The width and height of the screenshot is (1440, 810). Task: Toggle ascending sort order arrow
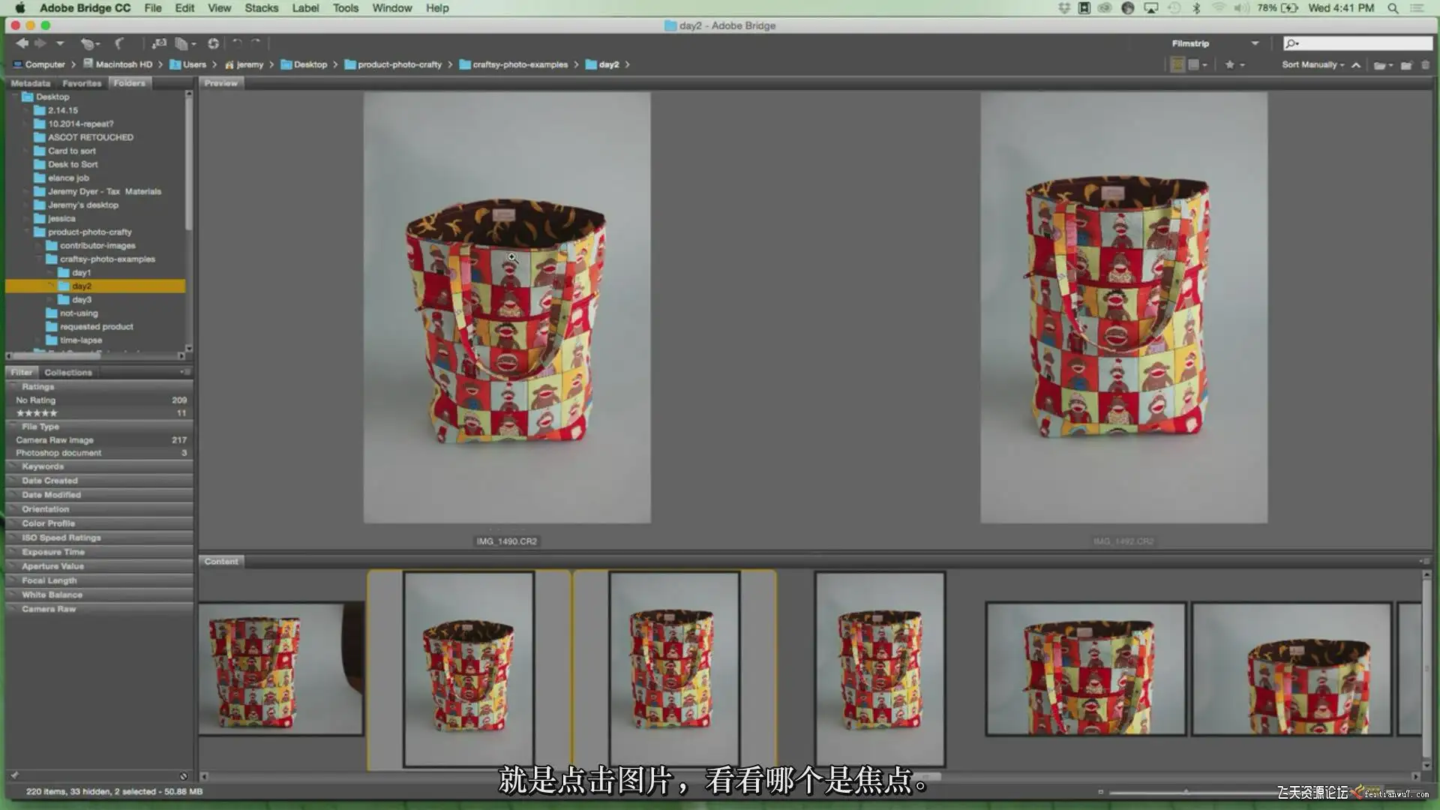click(1356, 65)
